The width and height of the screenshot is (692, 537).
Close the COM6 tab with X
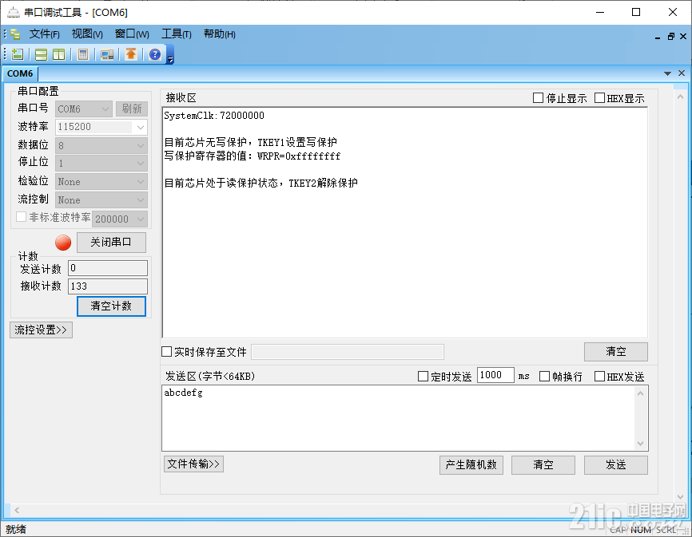pyautogui.click(x=682, y=73)
